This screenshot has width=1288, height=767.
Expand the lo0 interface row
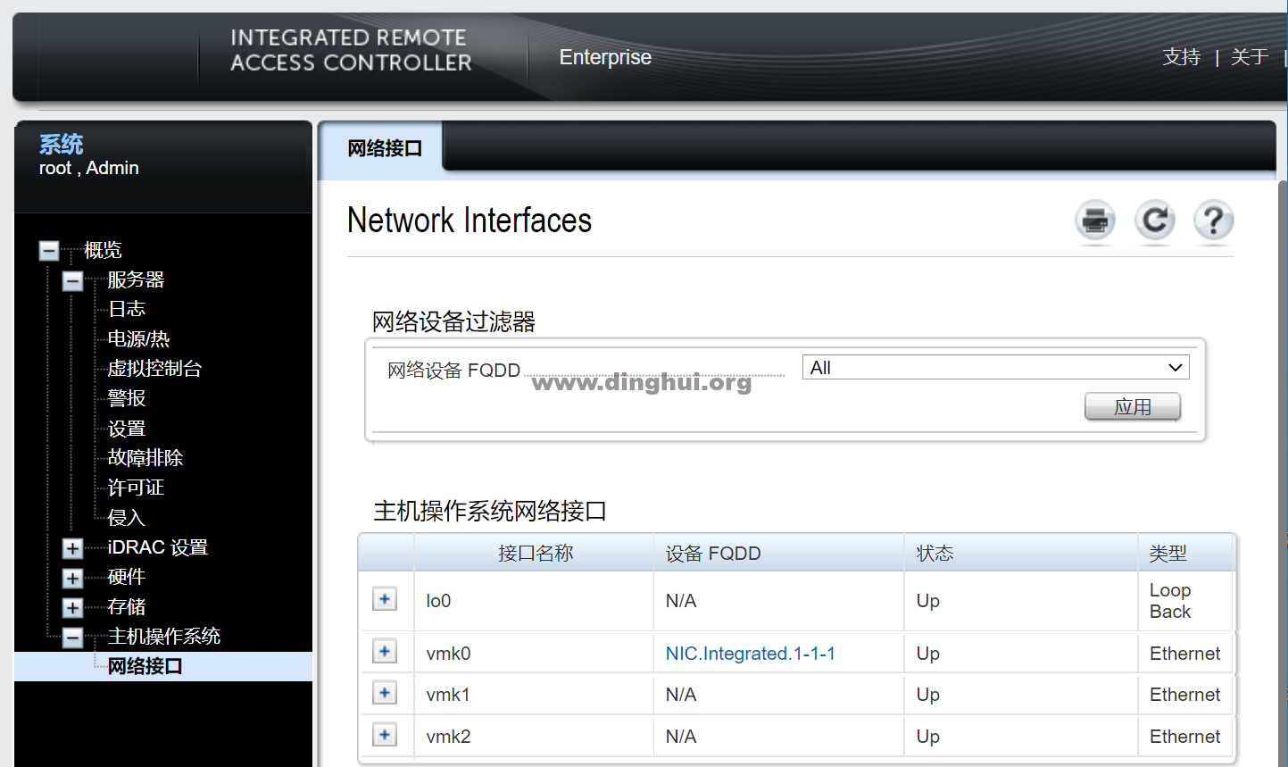point(385,599)
